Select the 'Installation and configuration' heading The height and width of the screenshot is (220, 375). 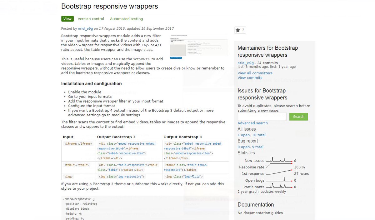[x=91, y=84]
